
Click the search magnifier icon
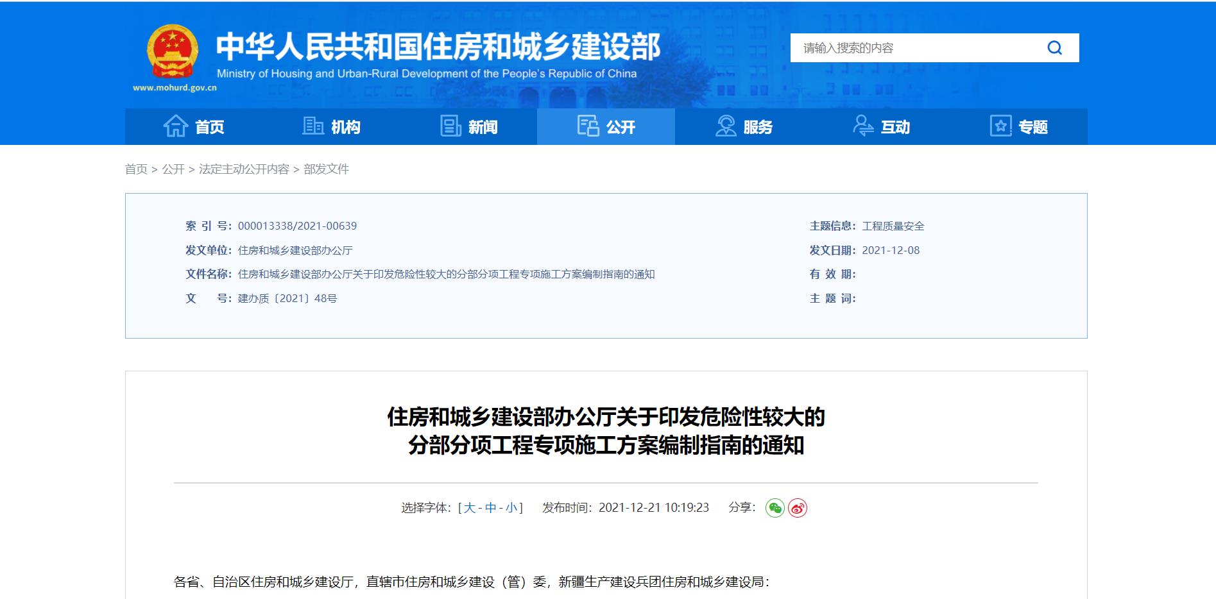pos(1054,48)
